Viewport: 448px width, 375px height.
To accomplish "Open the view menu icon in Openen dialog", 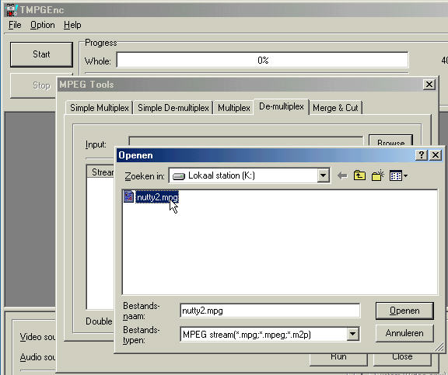I will tap(398, 175).
